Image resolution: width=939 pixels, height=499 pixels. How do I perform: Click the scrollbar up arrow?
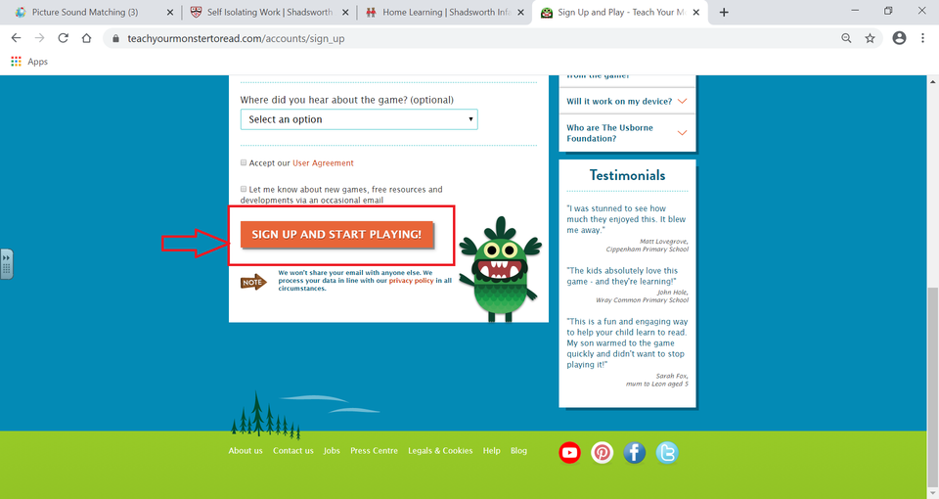932,81
